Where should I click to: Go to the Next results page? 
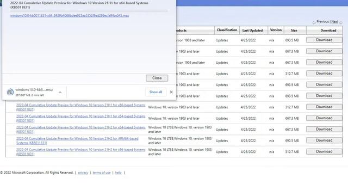click(x=335, y=22)
